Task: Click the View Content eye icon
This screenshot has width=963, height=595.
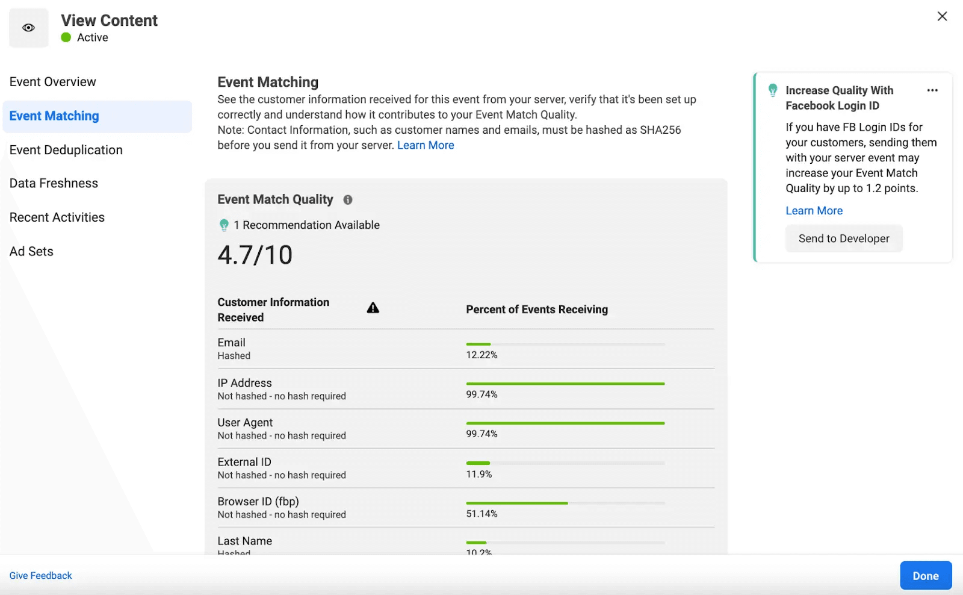Action: (28, 28)
